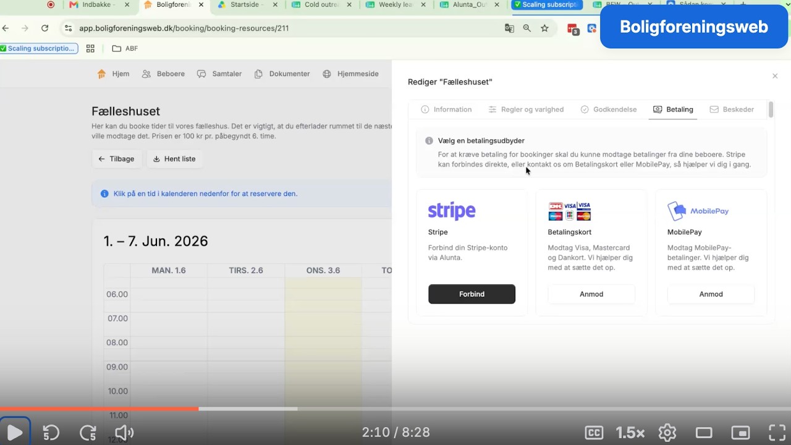Click the 06.00 time label
This screenshot has height=445, width=791.
[117, 294]
